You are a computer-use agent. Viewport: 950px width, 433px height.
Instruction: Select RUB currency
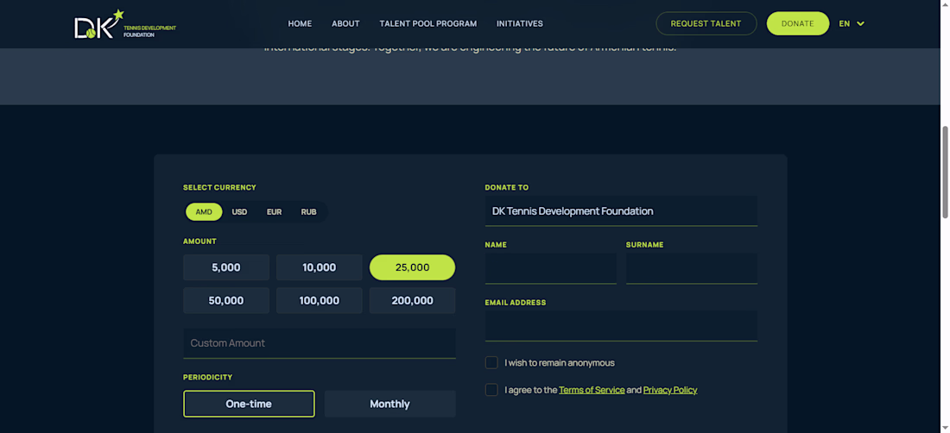pos(309,211)
